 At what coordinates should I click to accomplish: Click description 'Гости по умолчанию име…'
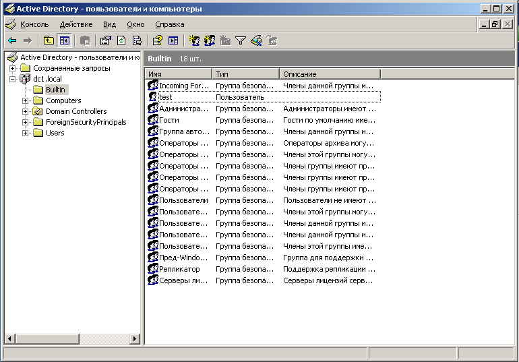[330, 120]
